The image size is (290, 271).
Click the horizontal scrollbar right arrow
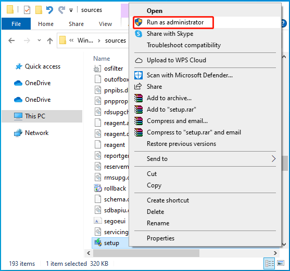[x=275, y=253]
